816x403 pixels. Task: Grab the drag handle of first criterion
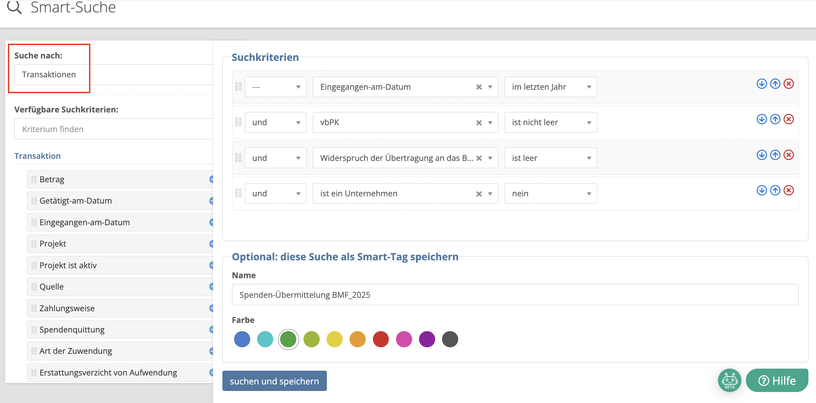pyautogui.click(x=239, y=87)
